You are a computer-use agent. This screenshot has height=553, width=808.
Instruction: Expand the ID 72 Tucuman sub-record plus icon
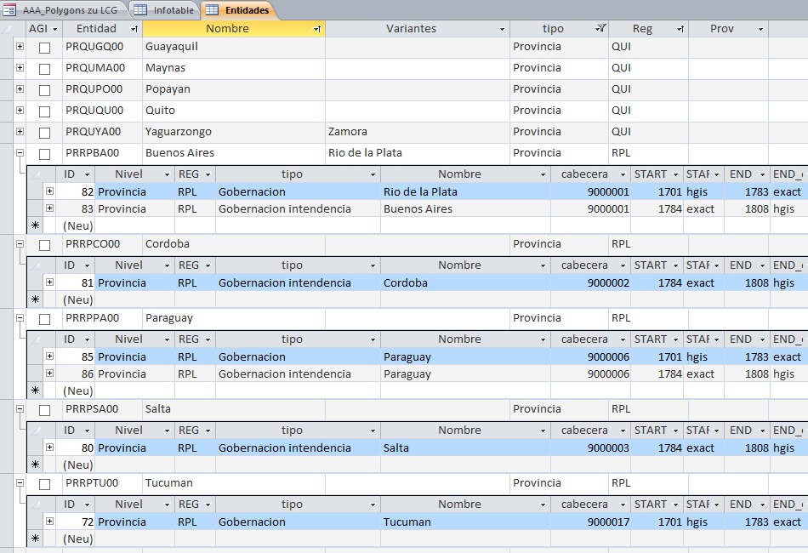49,522
